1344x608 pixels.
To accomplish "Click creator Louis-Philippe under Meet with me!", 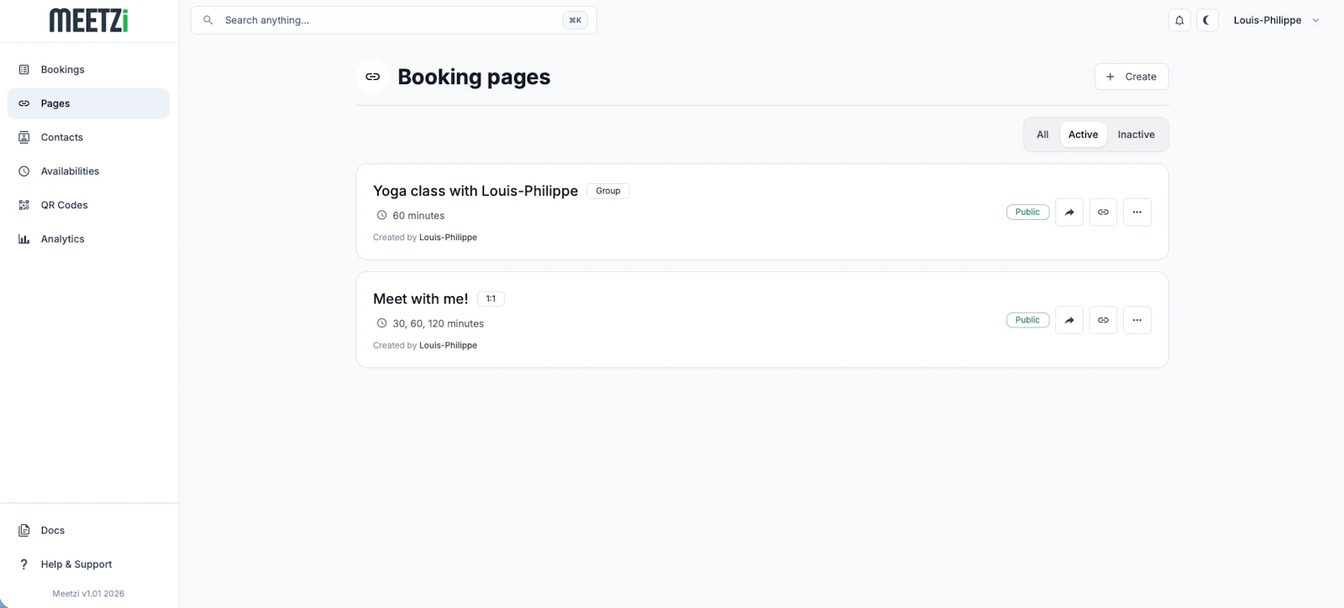I will [x=448, y=345].
